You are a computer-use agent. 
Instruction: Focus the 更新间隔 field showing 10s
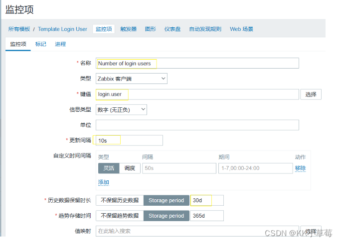click(129, 141)
